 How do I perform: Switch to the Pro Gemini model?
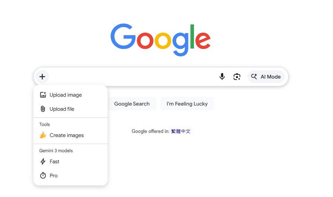point(70,176)
